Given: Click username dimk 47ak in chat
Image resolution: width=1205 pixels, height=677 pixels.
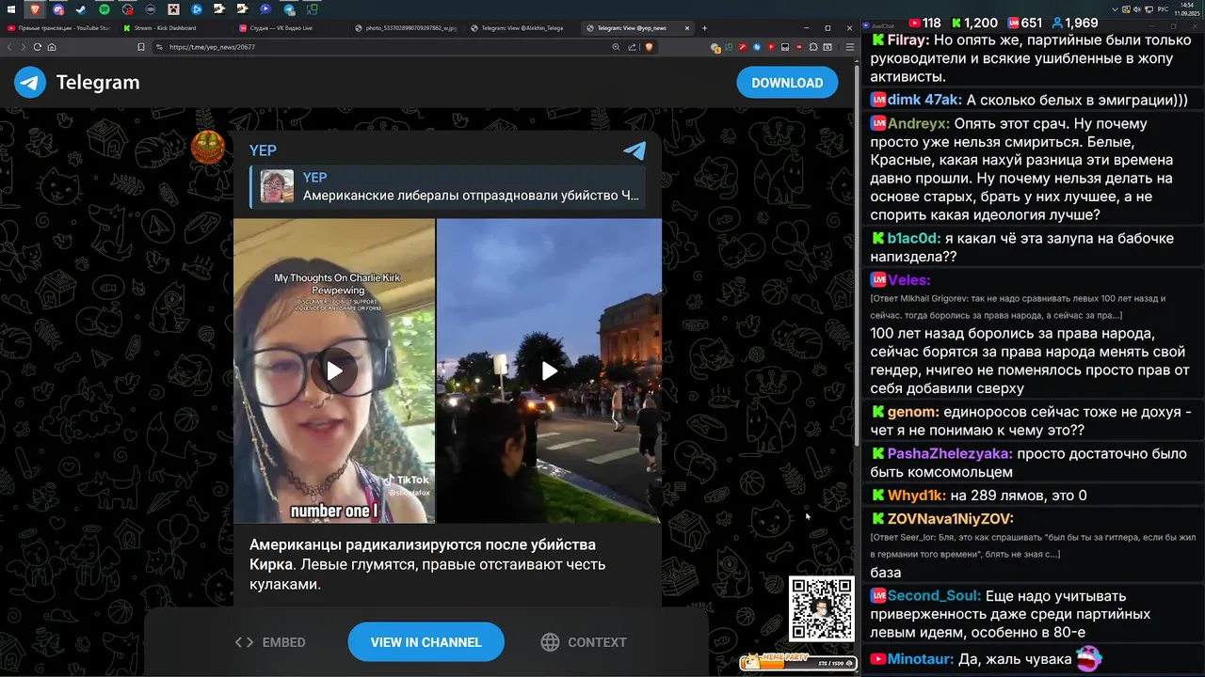Looking at the screenshot, I should point(924,100).
